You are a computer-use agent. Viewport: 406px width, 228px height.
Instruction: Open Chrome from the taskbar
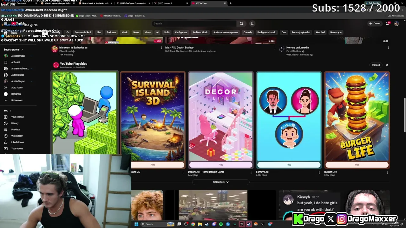click(193, 224)
